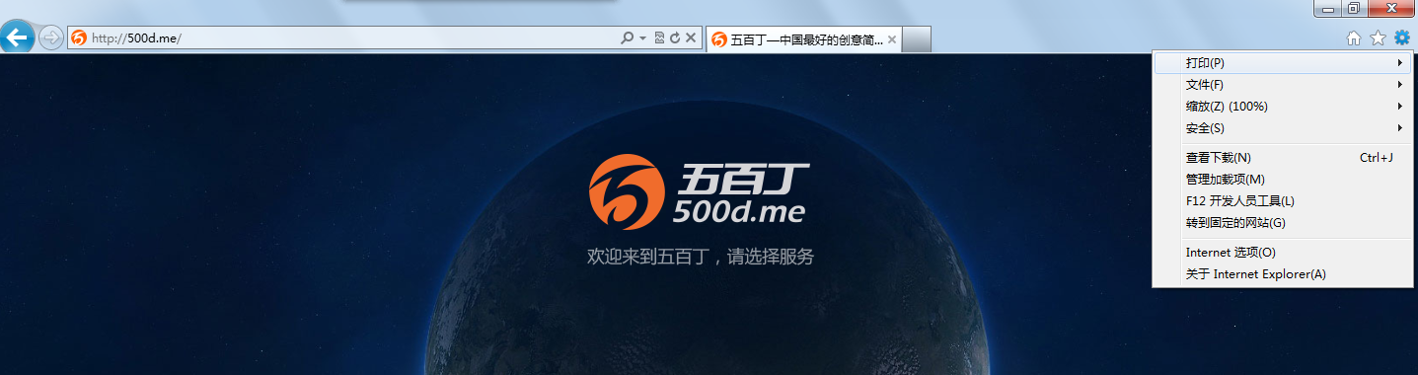Choose 转到固定的网站(G)
The image size is (1418, 375).
click(1282, 223)
